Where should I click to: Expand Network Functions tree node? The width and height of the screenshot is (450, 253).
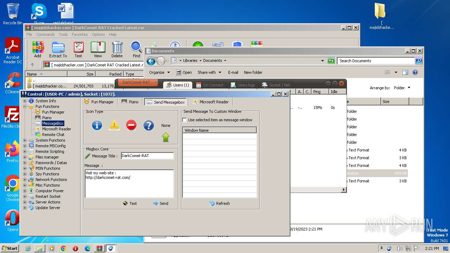[25, 180]
